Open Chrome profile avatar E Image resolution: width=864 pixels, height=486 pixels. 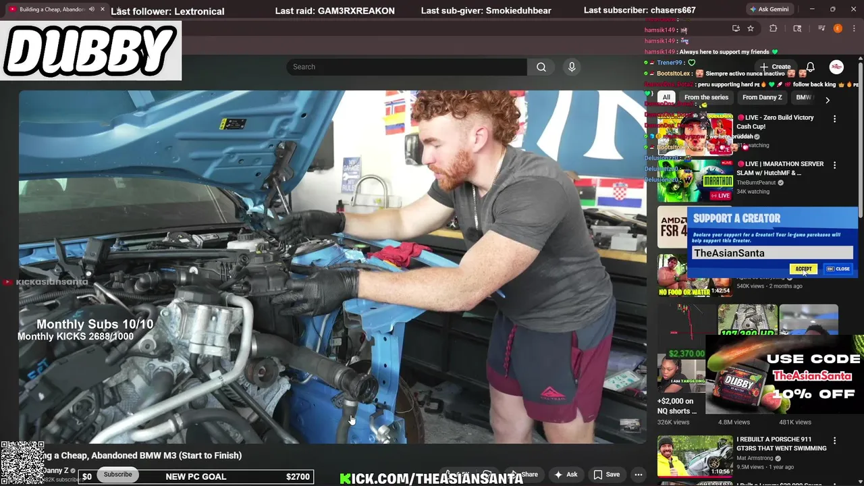[838, 28]
